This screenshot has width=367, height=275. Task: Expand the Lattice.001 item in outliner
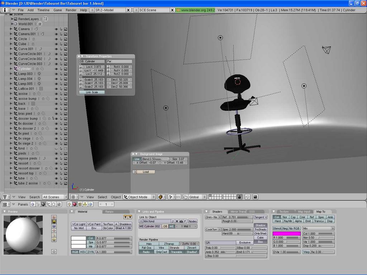pos(11,89)
